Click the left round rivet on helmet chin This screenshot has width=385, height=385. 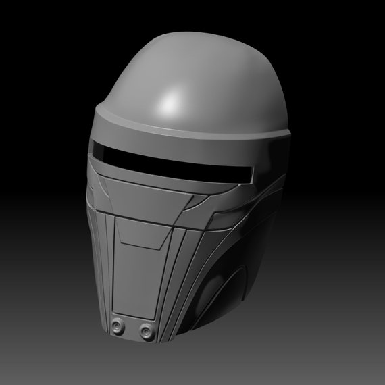tap(118, 326)
